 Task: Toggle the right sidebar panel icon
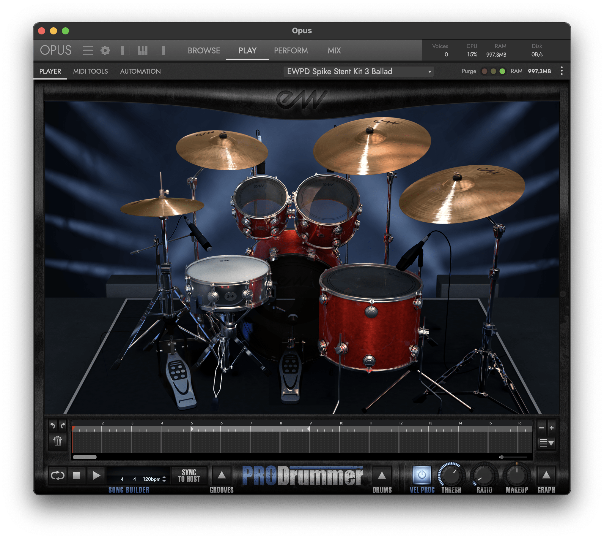(x=160, y=50)
